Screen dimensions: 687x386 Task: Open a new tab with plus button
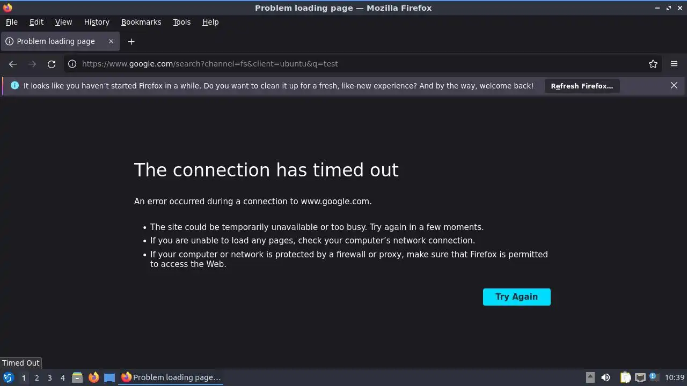(x=131, y=41)
